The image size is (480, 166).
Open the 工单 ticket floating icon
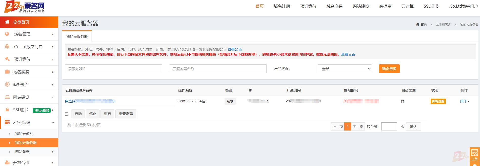click(x=474, y=155)
